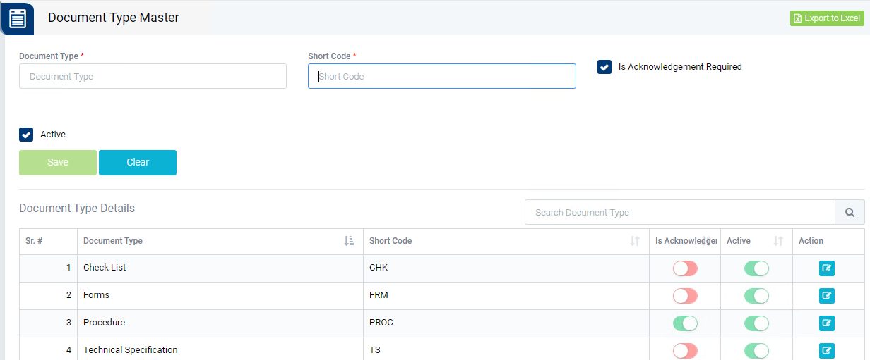Edit the Technical Specification row
The height and width of the screenshot is (360, 870).
tap(826, 350)
